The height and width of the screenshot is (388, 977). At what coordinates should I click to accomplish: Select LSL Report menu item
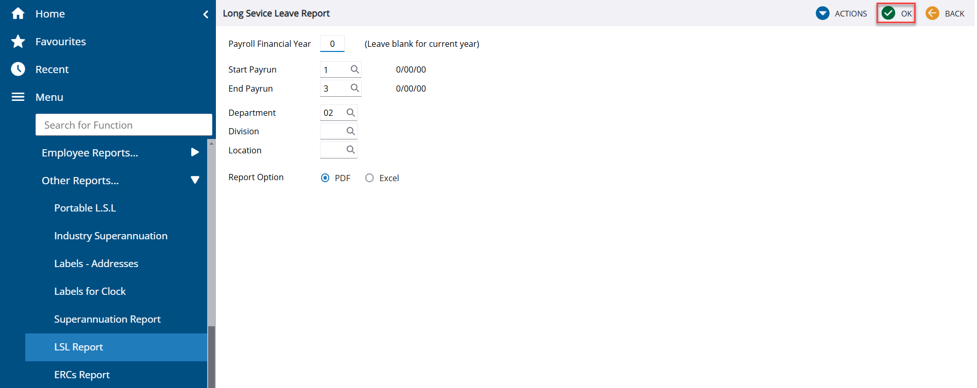(116, 347)
